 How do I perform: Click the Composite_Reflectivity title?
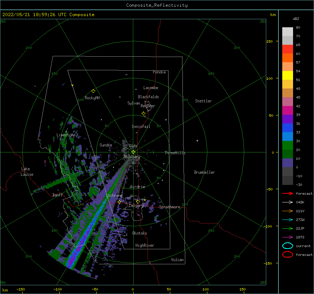[157, 5]
